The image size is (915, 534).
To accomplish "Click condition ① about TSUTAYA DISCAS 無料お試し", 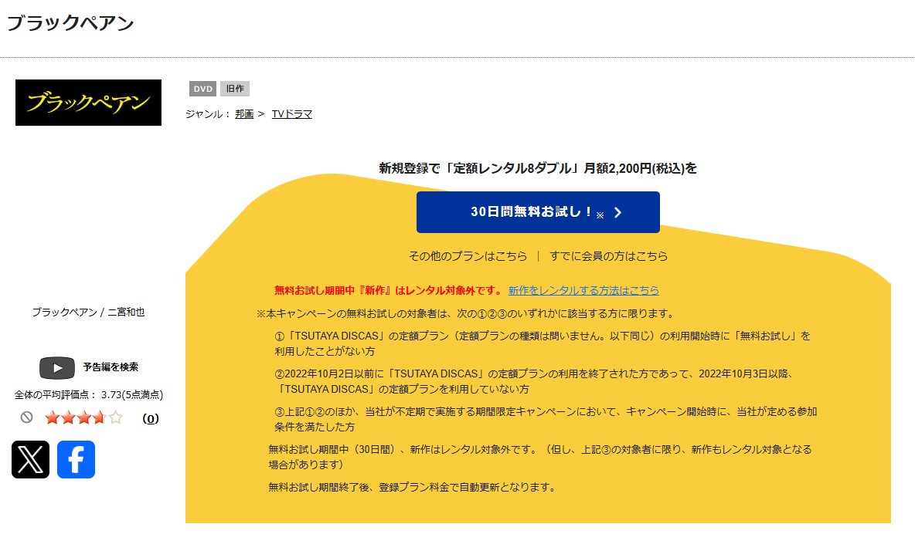I will [543, 343].
